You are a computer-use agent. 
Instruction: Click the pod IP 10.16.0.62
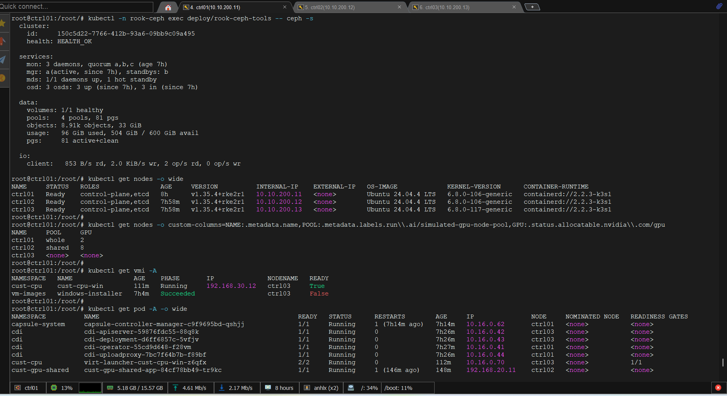coord(485,324)
